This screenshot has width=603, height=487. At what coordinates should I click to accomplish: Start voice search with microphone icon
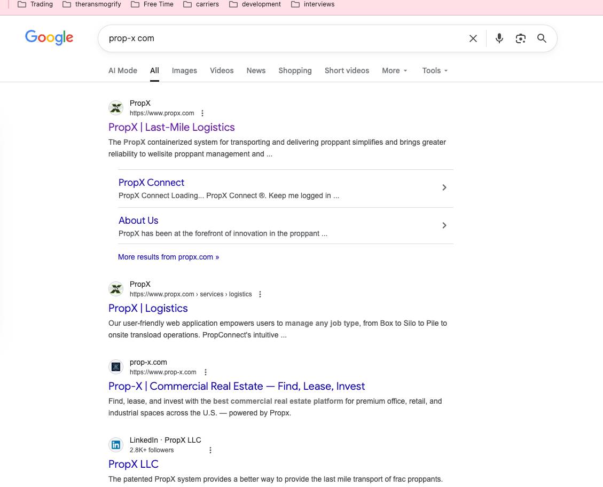499,38
